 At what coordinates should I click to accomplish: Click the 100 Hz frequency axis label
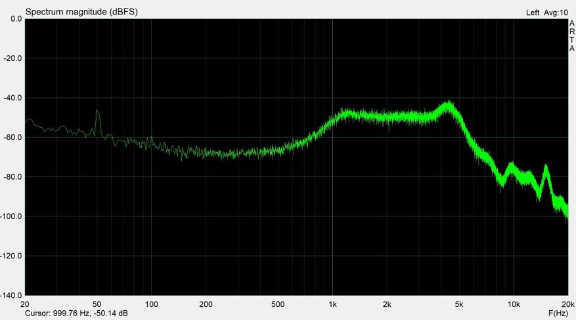coord(151,304)
